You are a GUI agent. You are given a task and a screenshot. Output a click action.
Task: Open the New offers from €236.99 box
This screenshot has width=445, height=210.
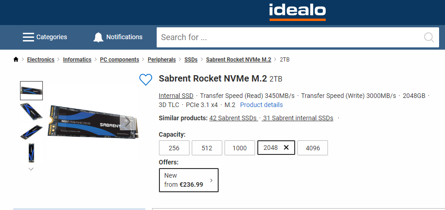pos(189,180)
